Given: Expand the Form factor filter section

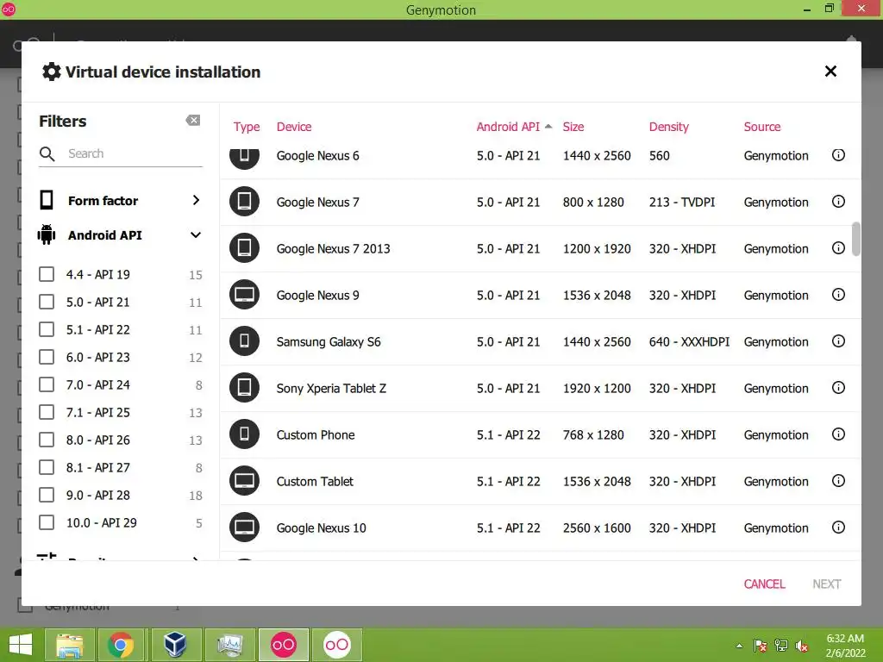Looking at the screenshot, I should pyautogui.click(x=196, y=200).
